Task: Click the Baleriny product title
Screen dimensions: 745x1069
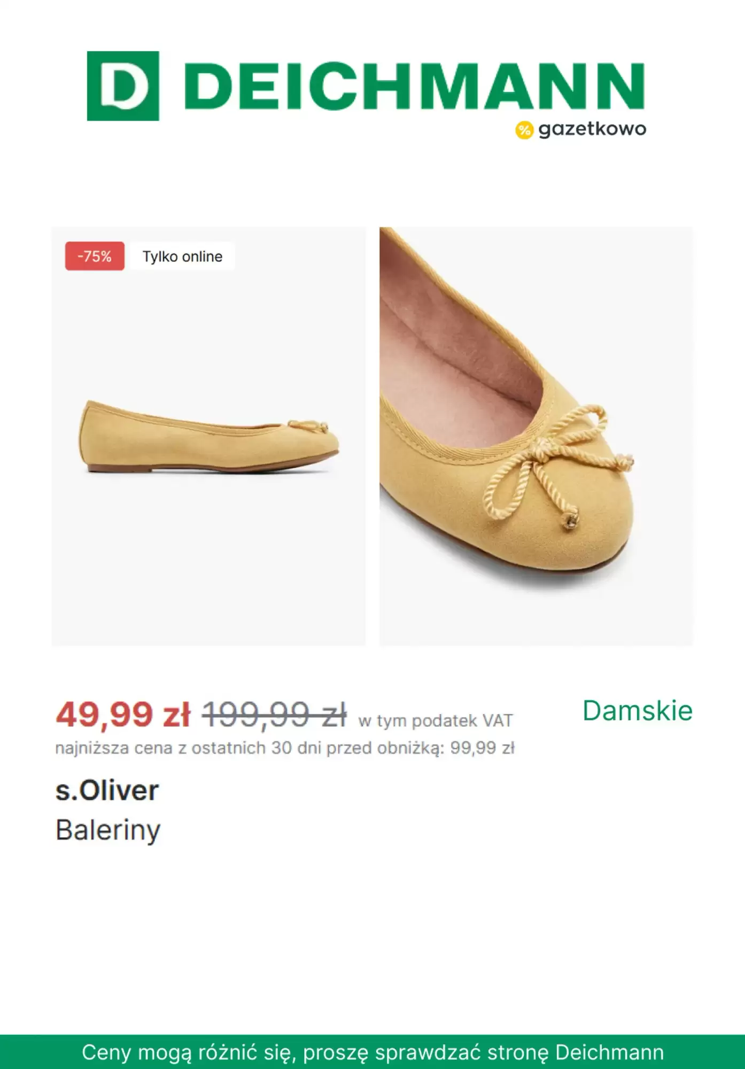Action: (x=108, y=831)
